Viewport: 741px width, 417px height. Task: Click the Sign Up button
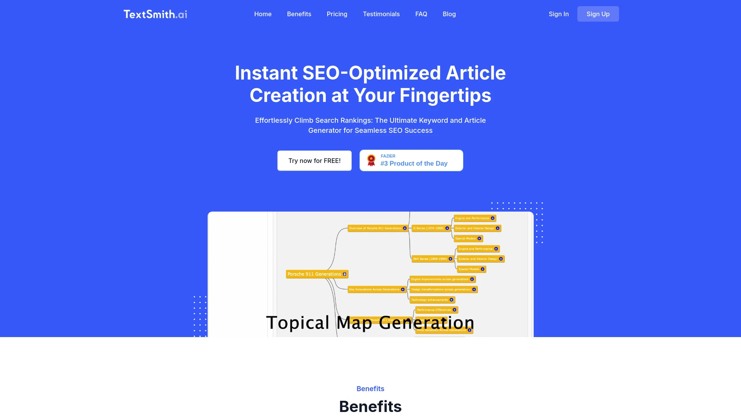(x=598, y=14)
